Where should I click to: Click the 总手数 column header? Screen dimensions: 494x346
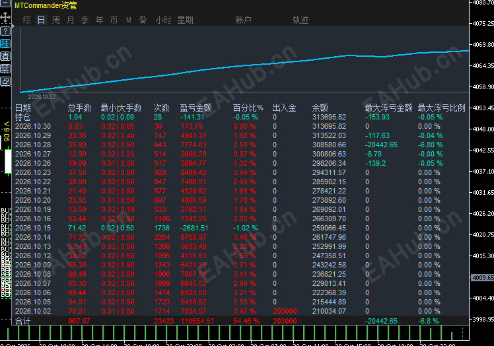(80, 108)
